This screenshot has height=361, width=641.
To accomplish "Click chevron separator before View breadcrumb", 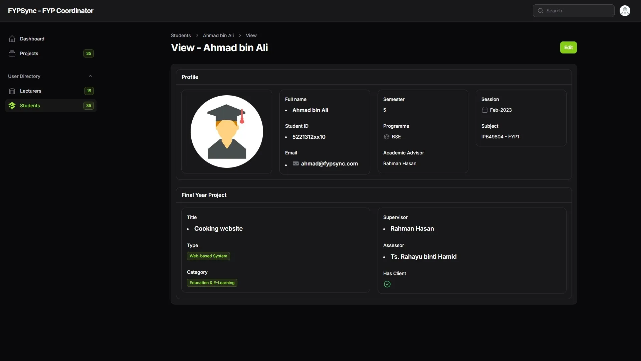I will tap(240, 35).
